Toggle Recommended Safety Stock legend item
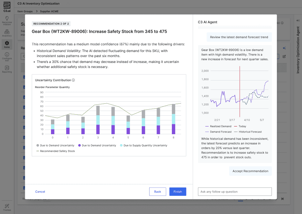The width and height of the screenshot is (302, 214). (56, 151)
